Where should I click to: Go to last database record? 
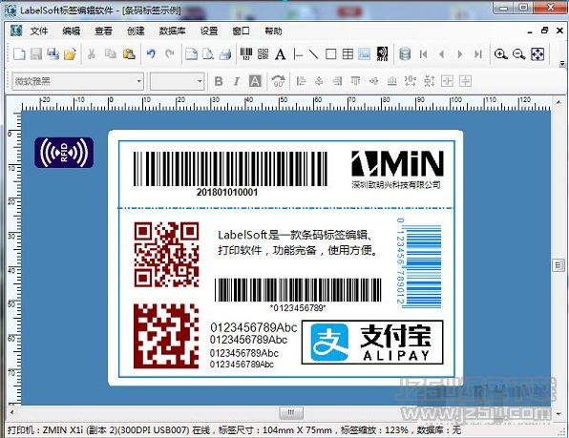pos(478,54)
